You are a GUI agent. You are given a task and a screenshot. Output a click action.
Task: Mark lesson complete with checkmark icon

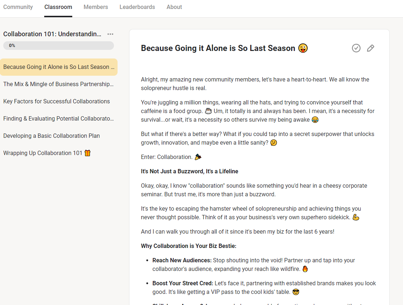coord(356,48)
